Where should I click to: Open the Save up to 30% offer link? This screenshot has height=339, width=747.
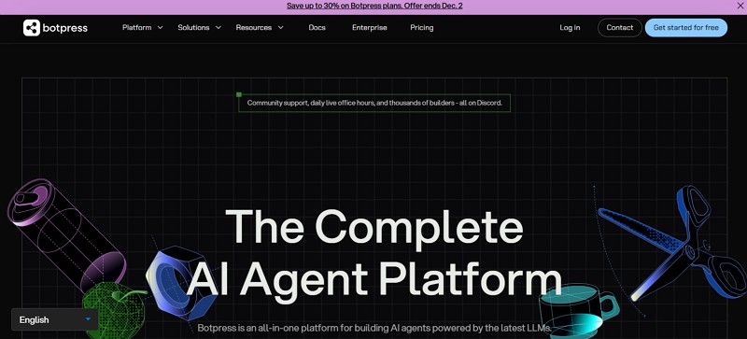[x=374, y=6]
